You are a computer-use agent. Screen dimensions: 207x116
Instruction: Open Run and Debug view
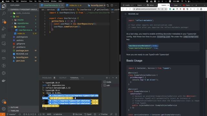4,29
